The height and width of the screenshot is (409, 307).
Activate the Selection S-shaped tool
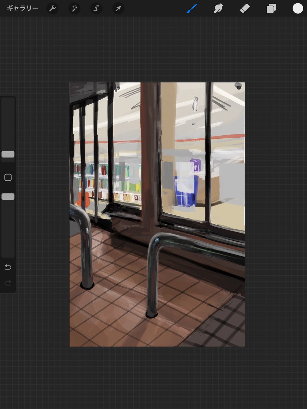point(96,9)
